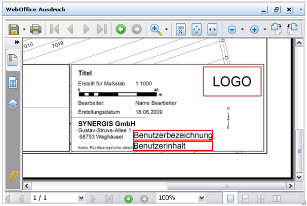
Task: Click the Print icon
Action: 35,29
